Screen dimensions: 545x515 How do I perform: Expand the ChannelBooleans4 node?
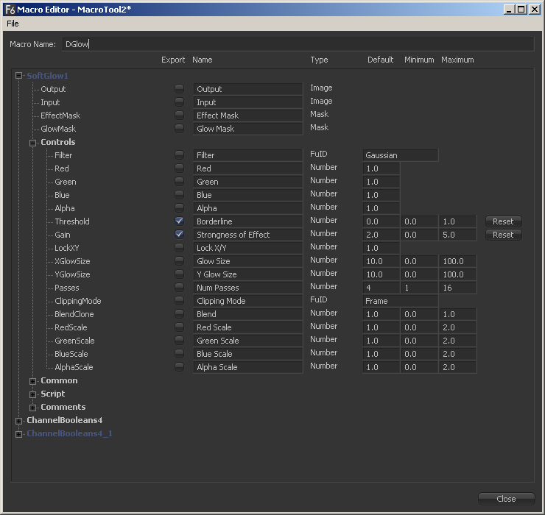(x=18, y=421)
